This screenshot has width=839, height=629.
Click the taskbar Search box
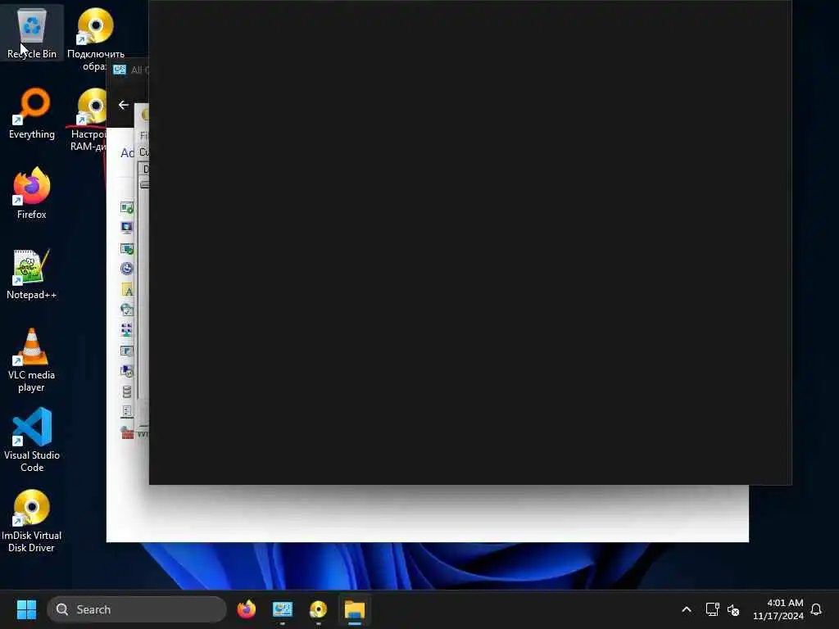pyautogui.click(x=137, y=609)
